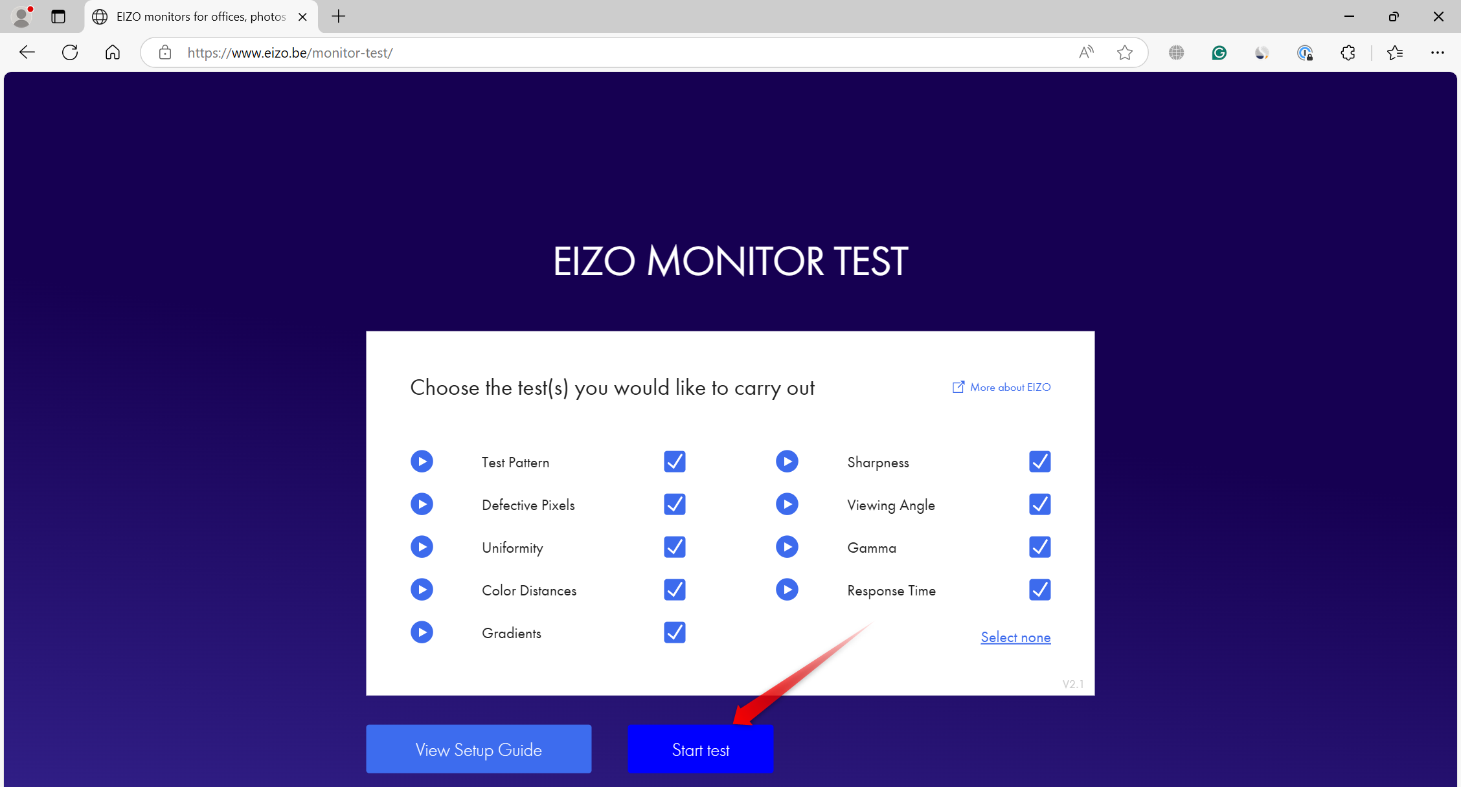This screenshot has height=787, width=1461.
Task: Click the browser back navigation arrow
Action: [27, 52]
